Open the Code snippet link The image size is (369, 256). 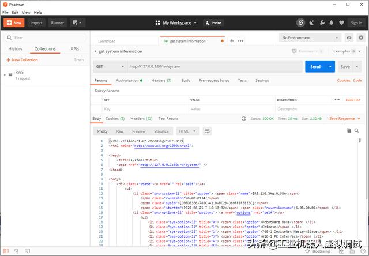pyautogui.click(x=357, y=80)
